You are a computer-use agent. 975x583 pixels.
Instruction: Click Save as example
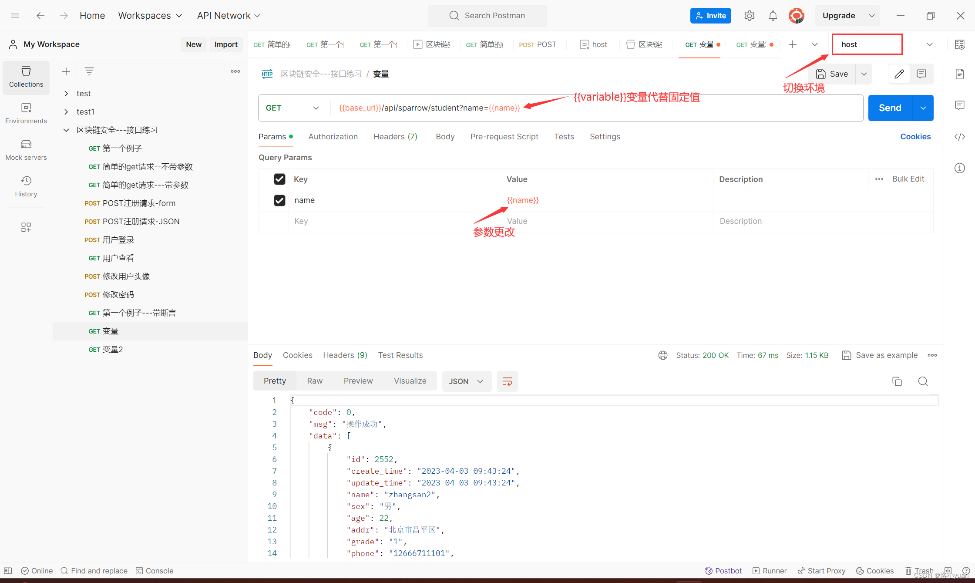click(880, 355)
